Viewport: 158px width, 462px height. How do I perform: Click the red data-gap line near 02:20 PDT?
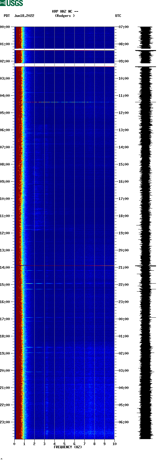point(64,67)
